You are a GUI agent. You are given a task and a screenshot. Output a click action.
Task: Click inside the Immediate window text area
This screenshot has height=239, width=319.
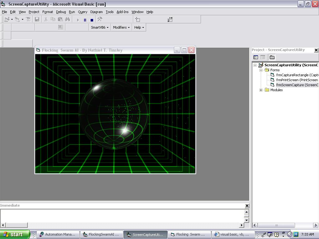pos(121,215)
